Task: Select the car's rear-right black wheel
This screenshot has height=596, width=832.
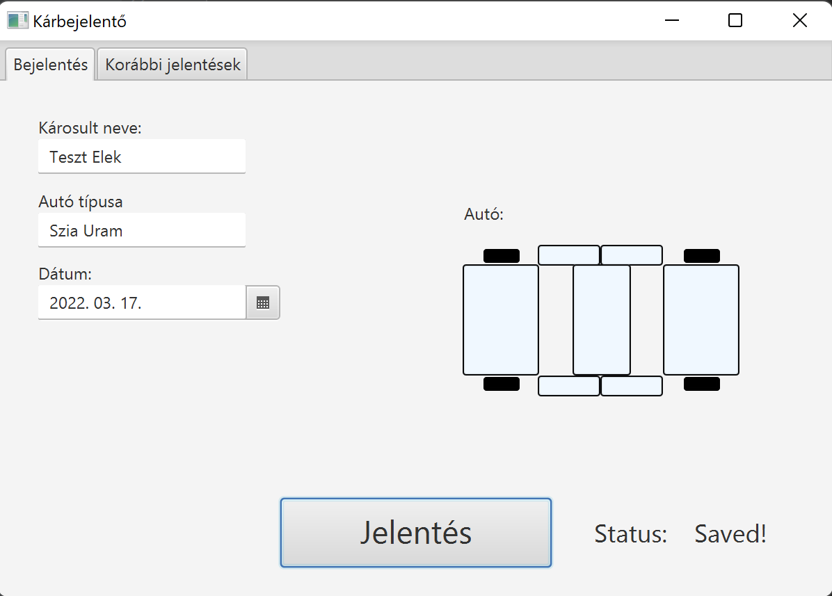Action: tap(701, 384)
